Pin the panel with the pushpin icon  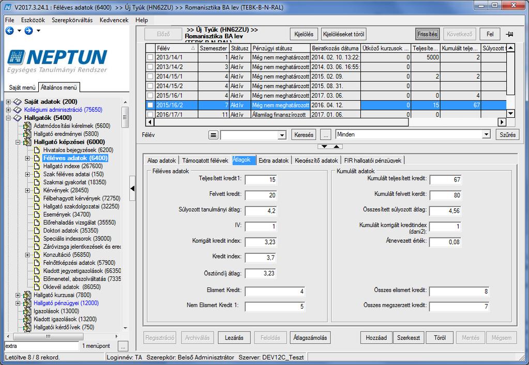509,34
